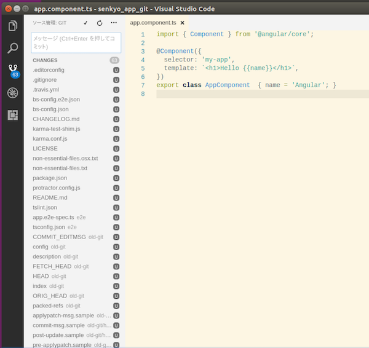This screenshot has width=369, height=348.
Task: Select post-update.sample entry
Action: [x=75, y=335]
